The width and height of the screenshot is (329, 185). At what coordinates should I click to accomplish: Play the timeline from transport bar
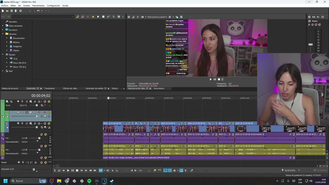(x=68, y=170)
